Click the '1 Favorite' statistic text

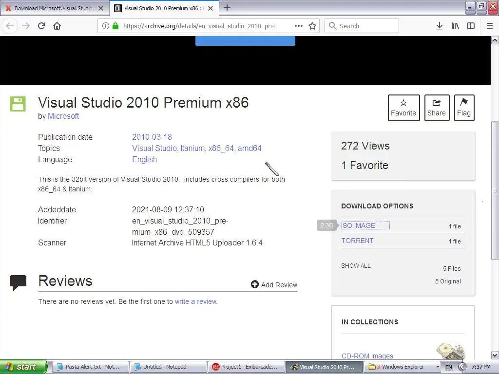point(365,166)
